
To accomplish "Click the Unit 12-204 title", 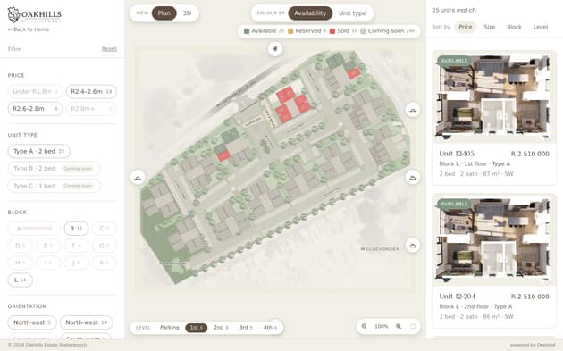I will [x=457, y=297].
